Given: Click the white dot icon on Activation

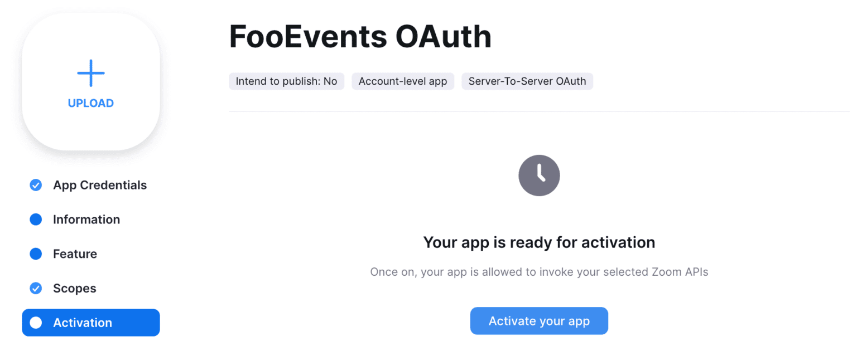Looking at the screenshot, I should click(x=35, y=323).
